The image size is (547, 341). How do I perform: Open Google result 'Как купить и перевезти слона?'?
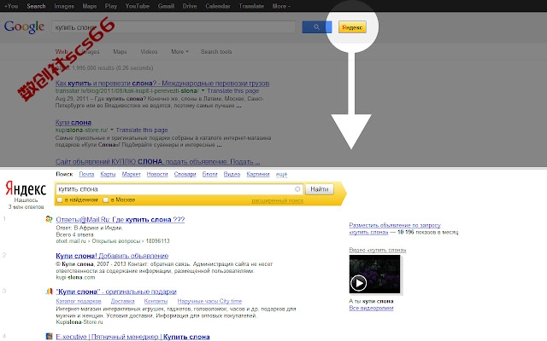[162, 84]
